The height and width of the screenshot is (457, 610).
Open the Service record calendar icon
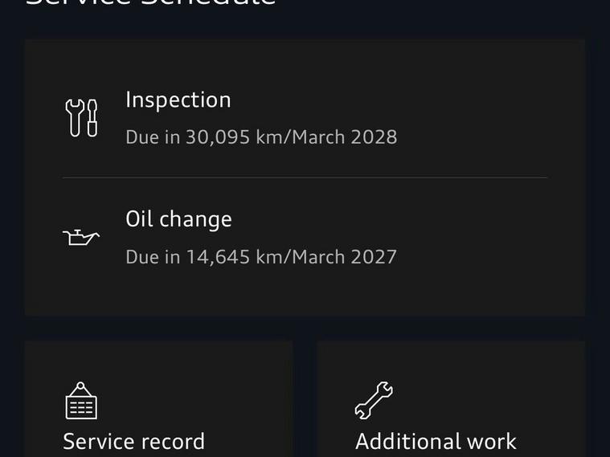(81, 400)
